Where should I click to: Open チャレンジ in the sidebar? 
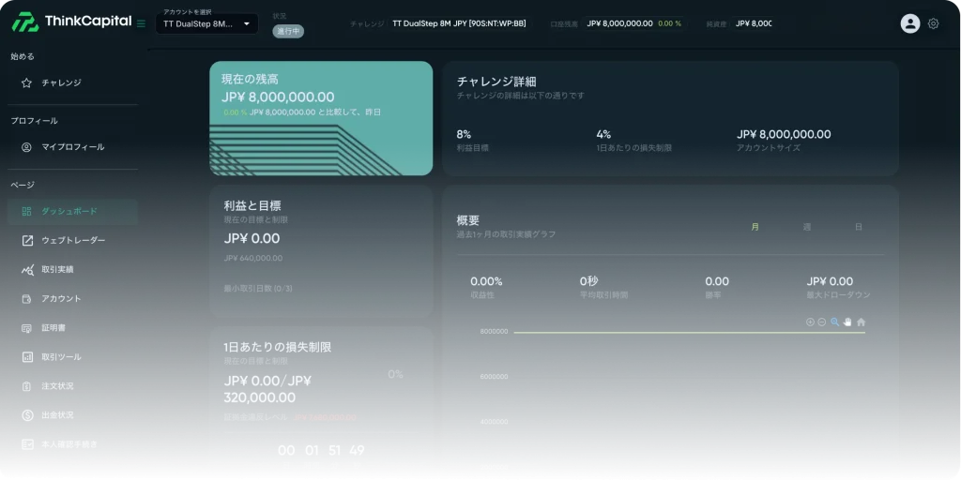click(61, 82)
